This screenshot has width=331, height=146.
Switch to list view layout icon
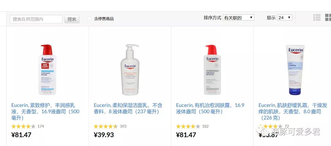[317, 17]
